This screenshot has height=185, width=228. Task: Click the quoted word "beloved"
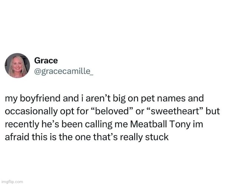click(112, 111)
